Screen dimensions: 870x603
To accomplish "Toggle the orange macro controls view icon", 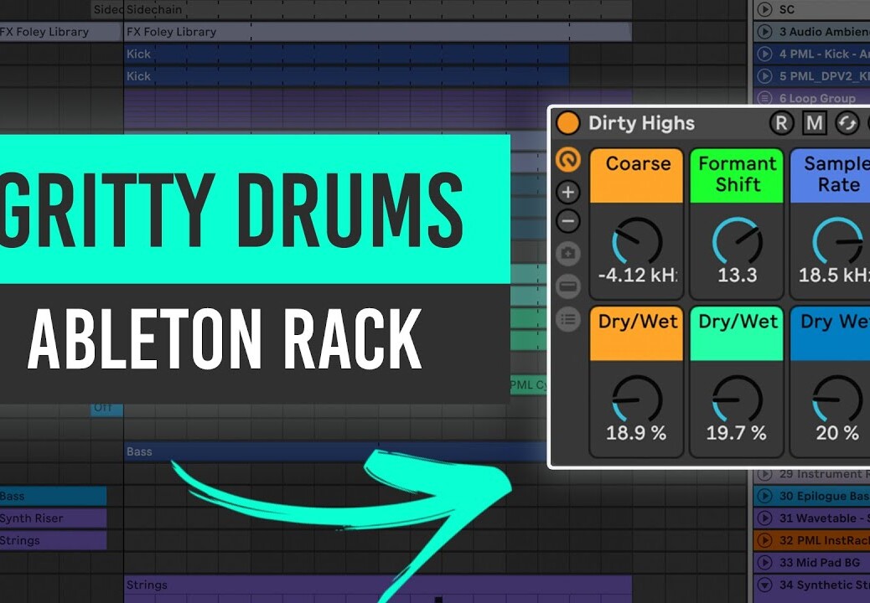I will tap(568, 160).
